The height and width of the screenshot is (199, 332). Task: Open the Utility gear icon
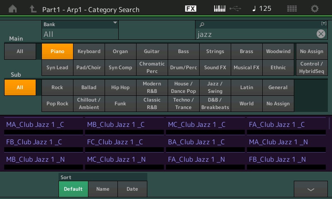(315, 9)
